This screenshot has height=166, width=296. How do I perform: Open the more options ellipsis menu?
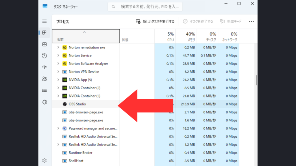[251, 22]
